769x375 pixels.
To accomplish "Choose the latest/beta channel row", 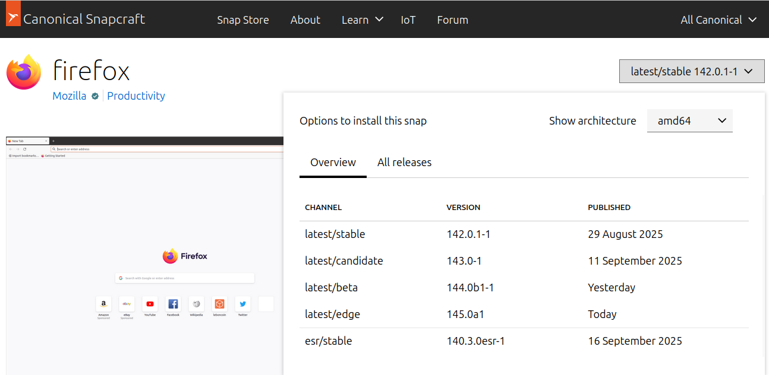I will (x=331, y=288).
